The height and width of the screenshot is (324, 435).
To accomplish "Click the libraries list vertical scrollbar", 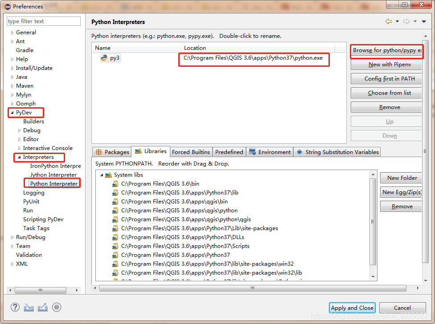I will [373, 222].
